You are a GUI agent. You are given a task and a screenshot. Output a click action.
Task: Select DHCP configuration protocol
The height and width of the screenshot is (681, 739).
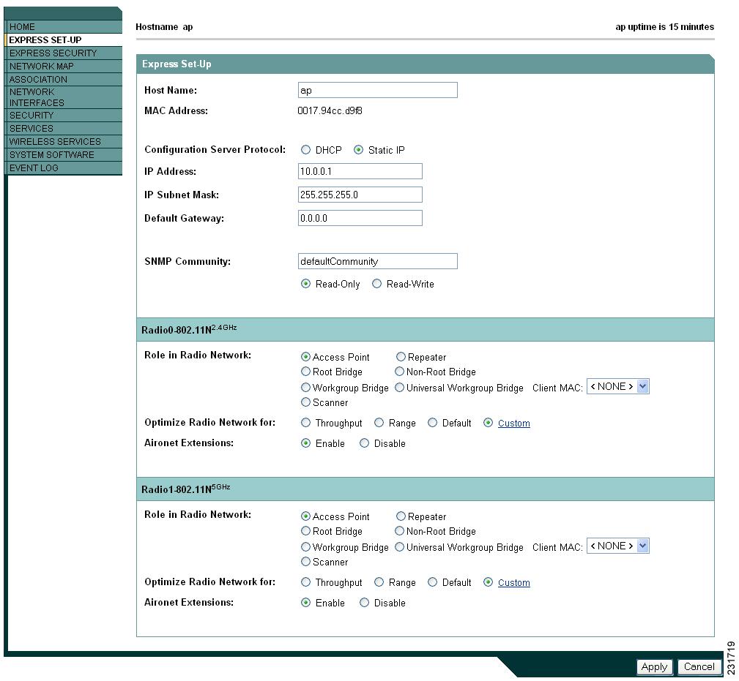(306, 150)
